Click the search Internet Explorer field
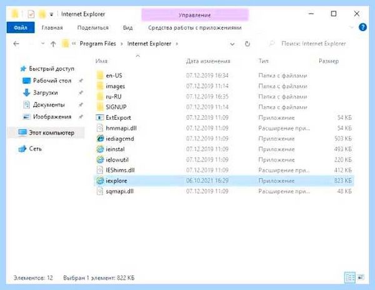 point(310,44)
